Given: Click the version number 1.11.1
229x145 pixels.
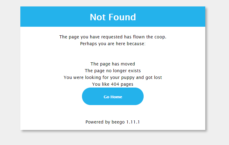Looking at the screenshot, I should point(133,122).
